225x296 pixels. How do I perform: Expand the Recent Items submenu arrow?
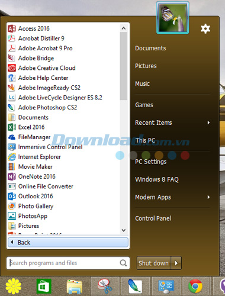click(x=208, y=123)
